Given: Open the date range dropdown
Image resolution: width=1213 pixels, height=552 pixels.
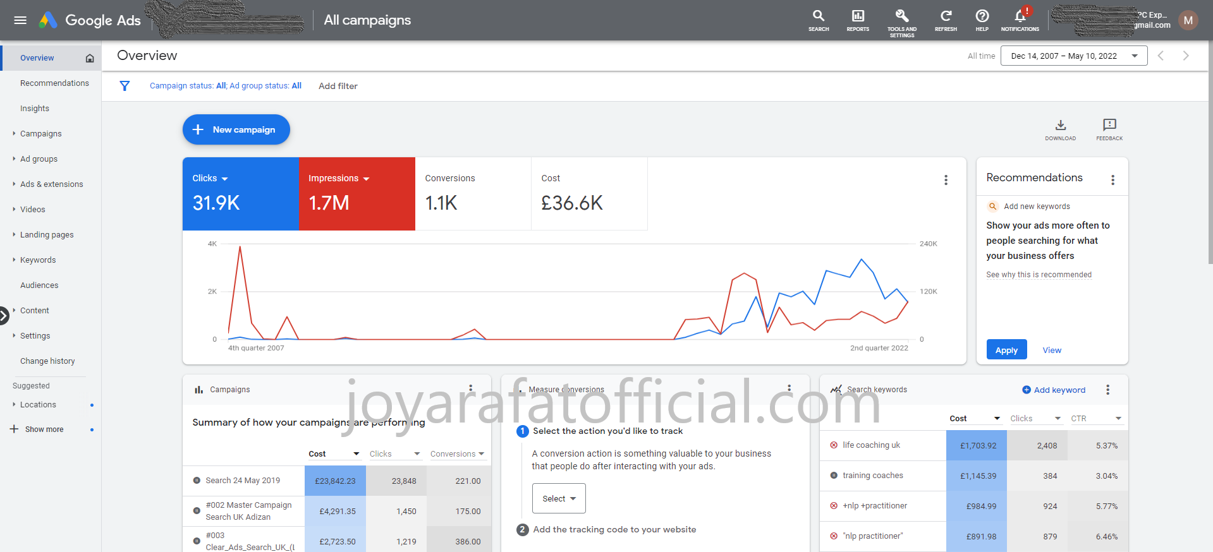Looking at the screenshot, I should (1074, 56).
